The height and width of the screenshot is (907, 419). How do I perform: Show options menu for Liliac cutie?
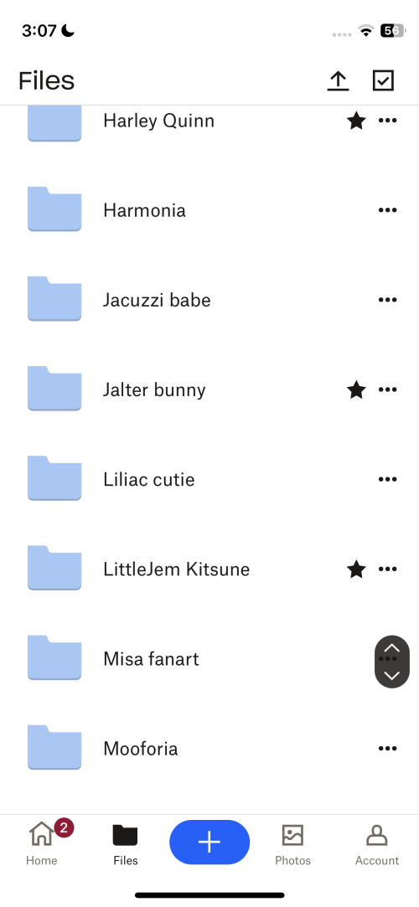(x=387, y=479)
